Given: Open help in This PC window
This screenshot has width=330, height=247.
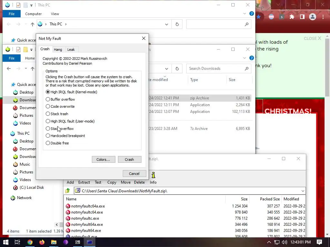Looking at the screenshot, I should click(x=251, y=14).
